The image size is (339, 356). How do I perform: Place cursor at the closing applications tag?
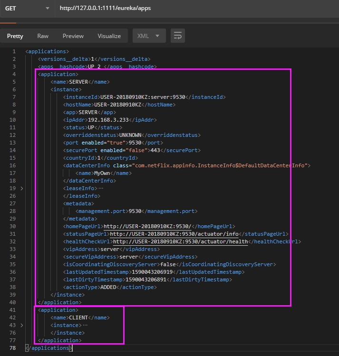click(x=48, y=348)
